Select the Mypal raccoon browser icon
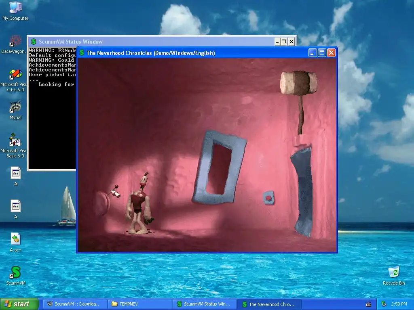The width and height of the screenshot is (414, 310). click(15, 110)
